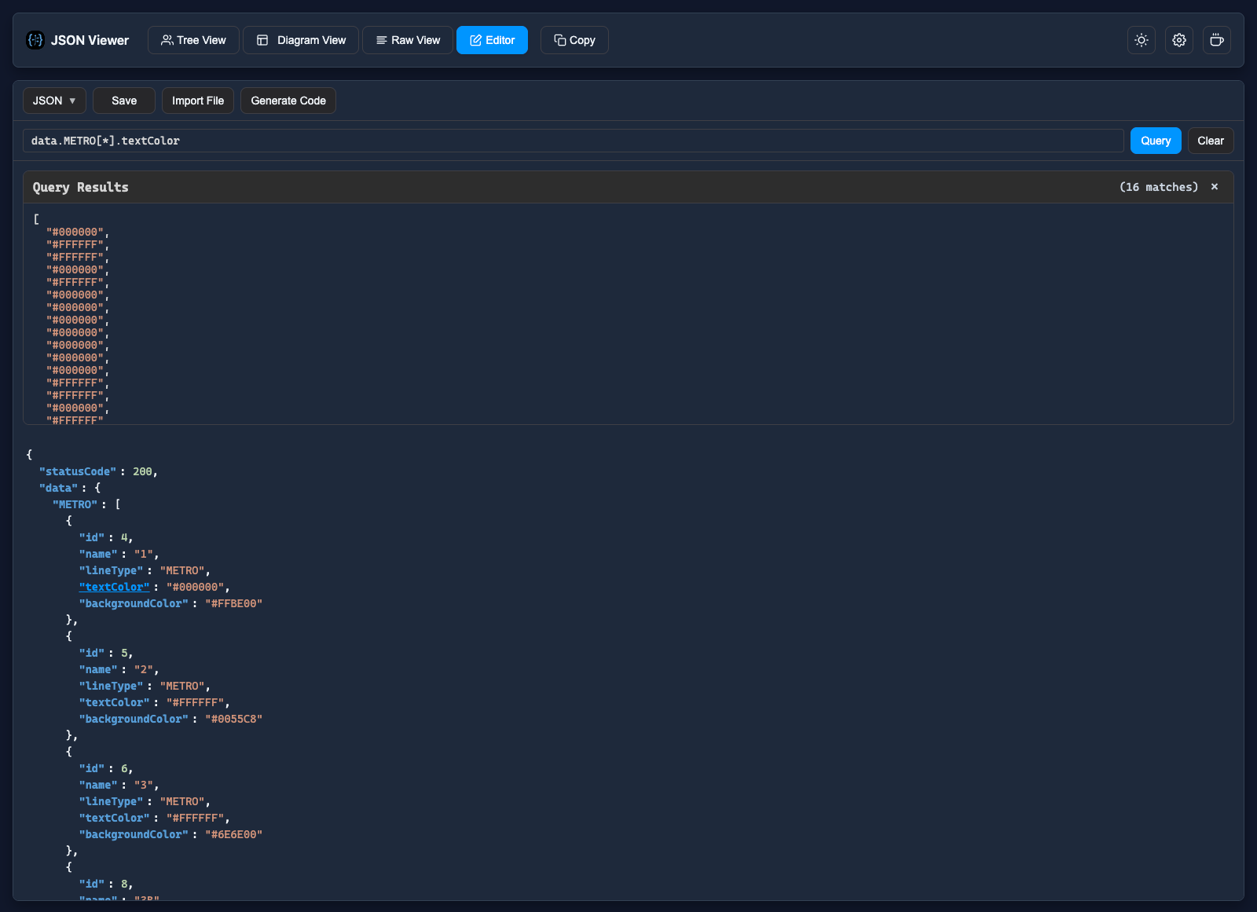Click the "id": 4 line
Screen dimensions: 1257x912
106,537
